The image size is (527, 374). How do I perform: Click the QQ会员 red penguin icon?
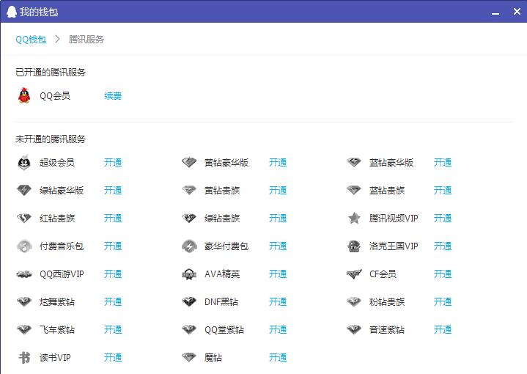point(24,96)
